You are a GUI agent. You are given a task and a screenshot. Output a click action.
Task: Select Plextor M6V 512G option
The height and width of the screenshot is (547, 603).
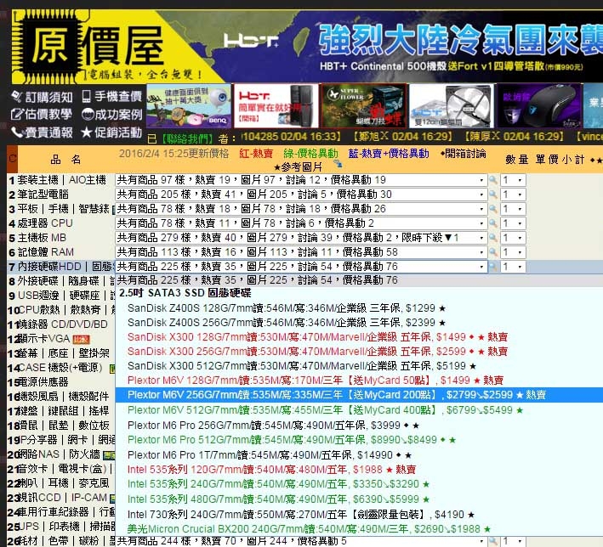coord(359,410)
